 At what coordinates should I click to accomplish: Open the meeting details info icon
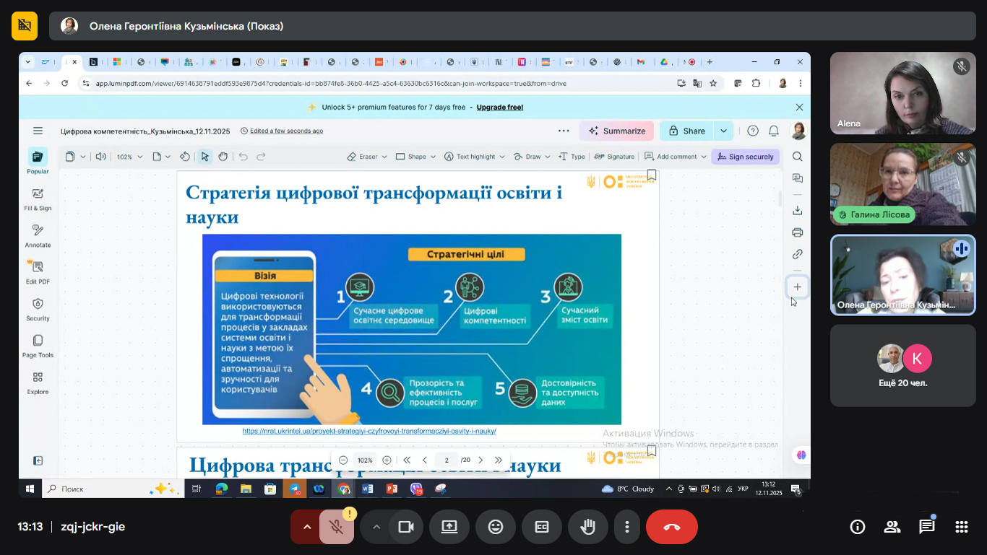[x=857, y=527]
